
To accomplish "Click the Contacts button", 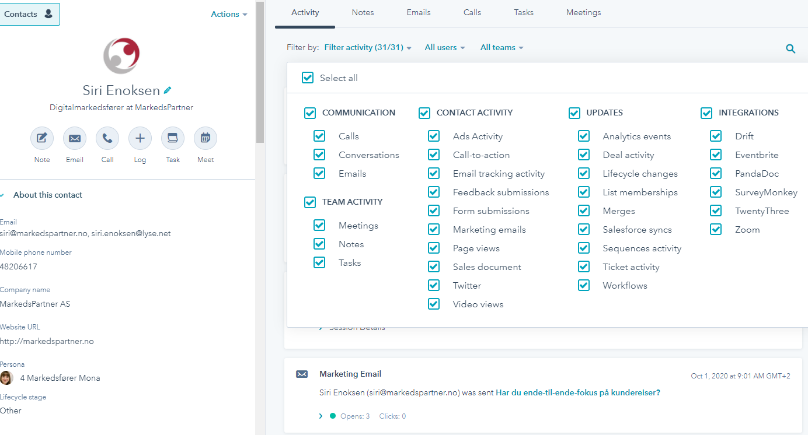I will [x=29, y=14].
